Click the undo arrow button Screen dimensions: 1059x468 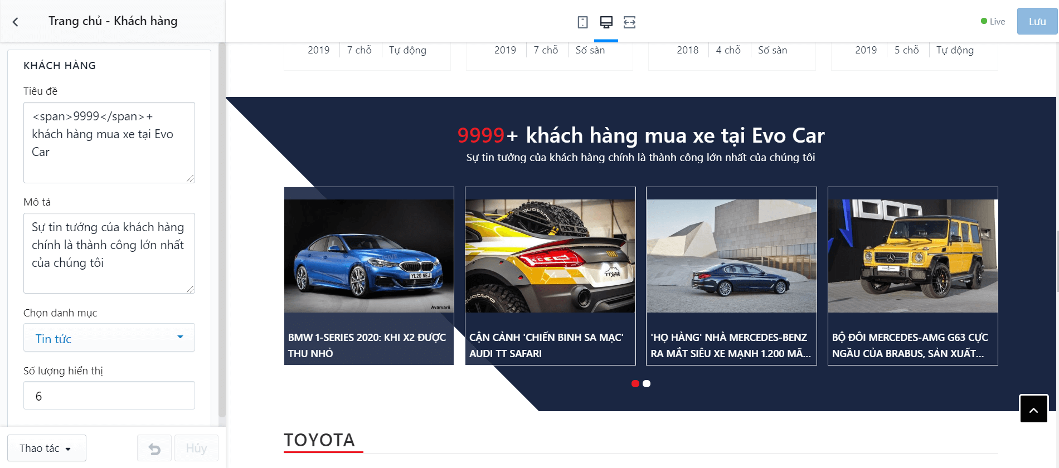pyautogui.click(x=154, y=448)
